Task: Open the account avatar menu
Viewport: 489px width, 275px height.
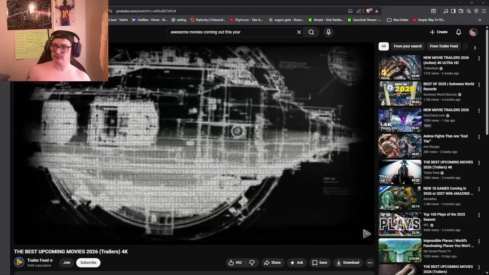Action: (473, 32)
